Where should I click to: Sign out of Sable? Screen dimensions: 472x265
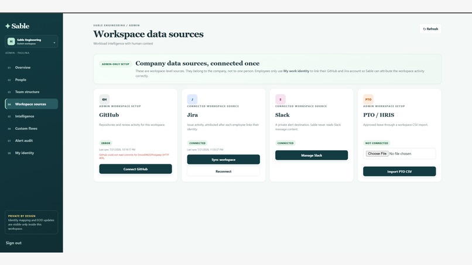tap(13, 243)
